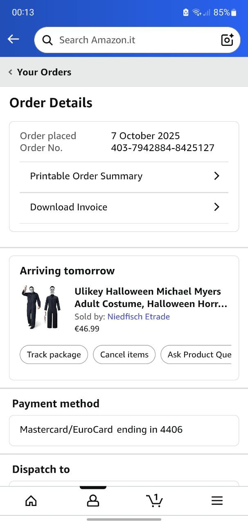Click the Track package button

point(54,355)
